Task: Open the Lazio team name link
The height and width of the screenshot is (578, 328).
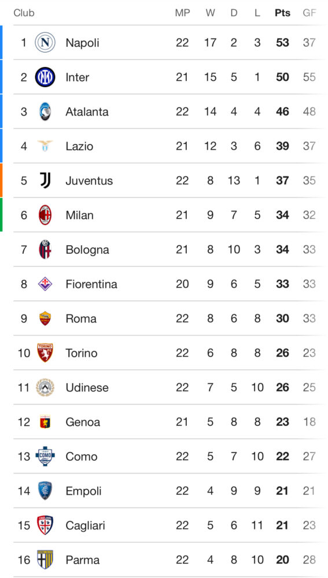Action: 79,146
